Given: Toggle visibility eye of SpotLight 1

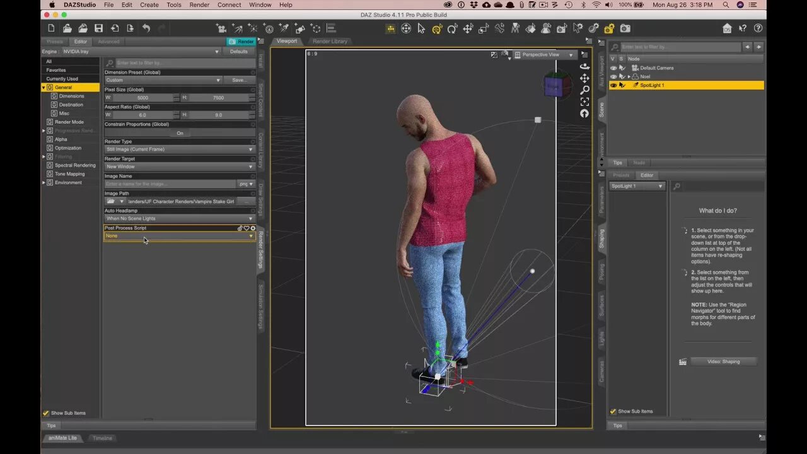Looking at the screenshot, I should click(x=613, y=85).
